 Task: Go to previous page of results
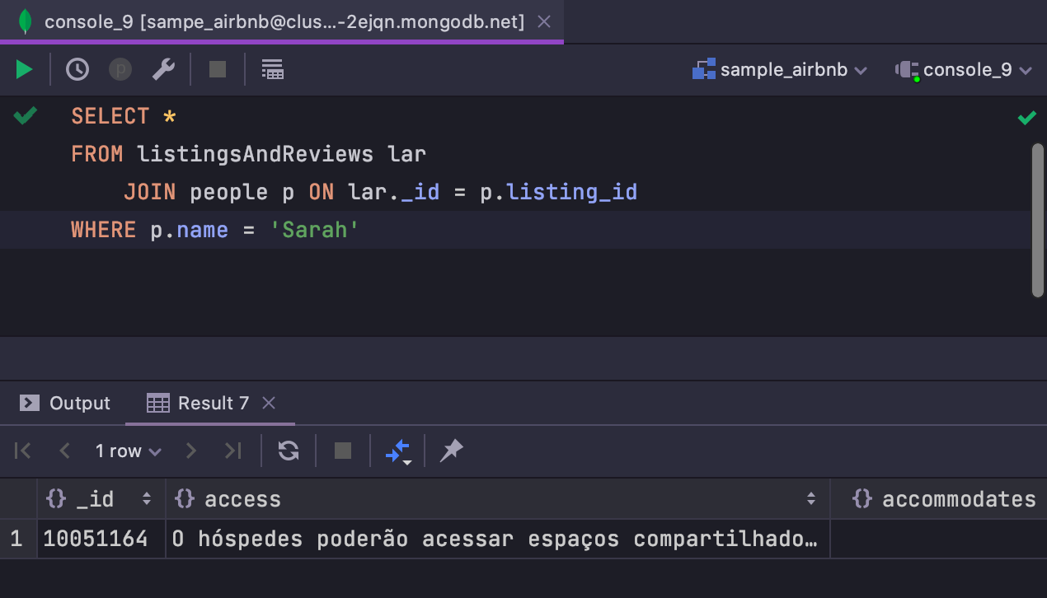tap(65, 451)
